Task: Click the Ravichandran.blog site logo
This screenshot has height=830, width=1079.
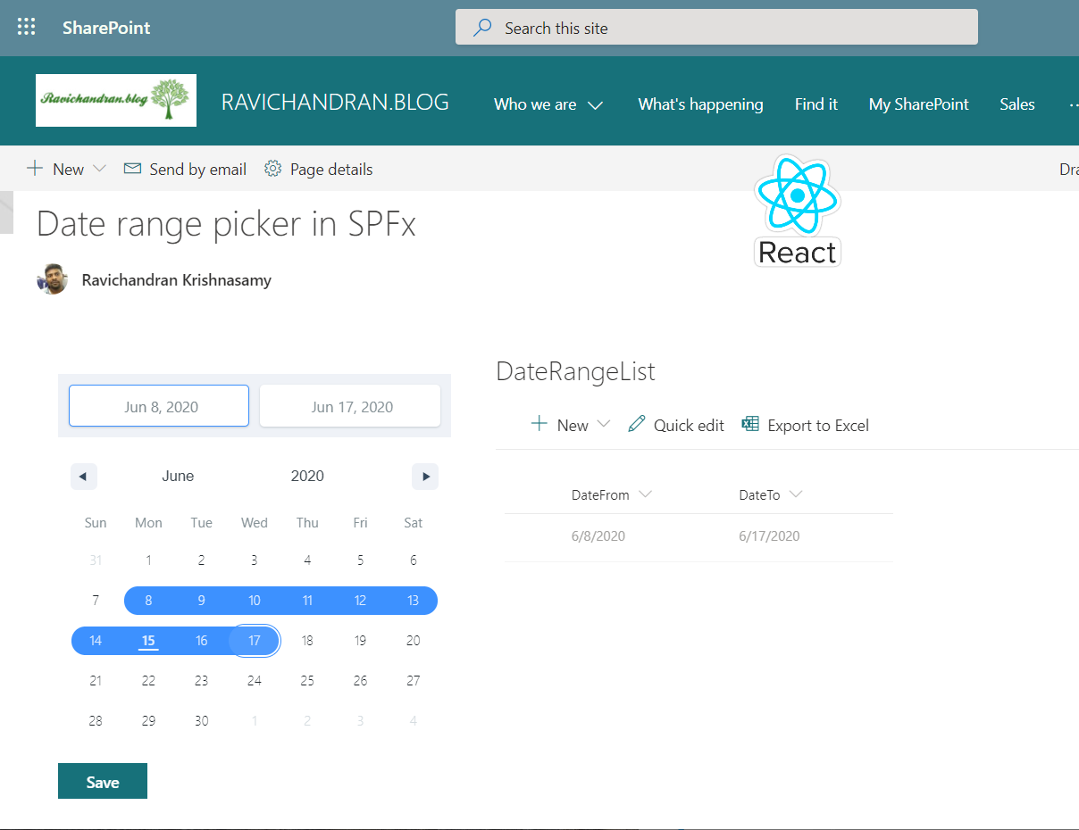Action: pos(116,101)
